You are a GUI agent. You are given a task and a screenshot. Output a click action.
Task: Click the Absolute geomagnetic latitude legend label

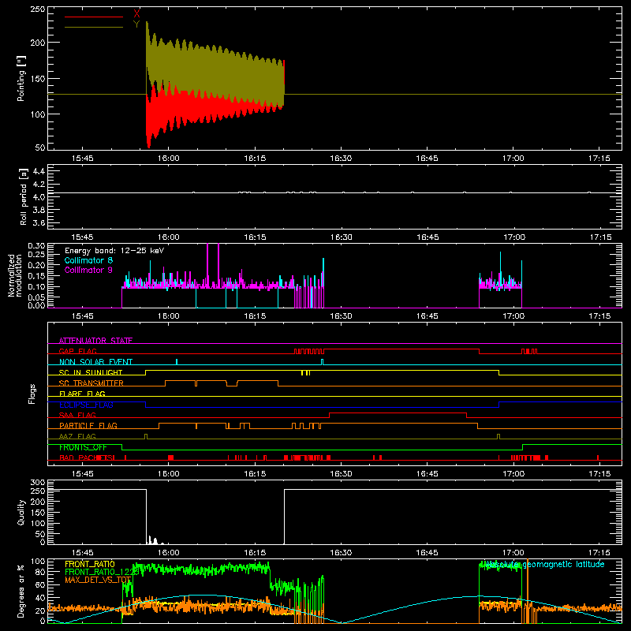point(543,564)
